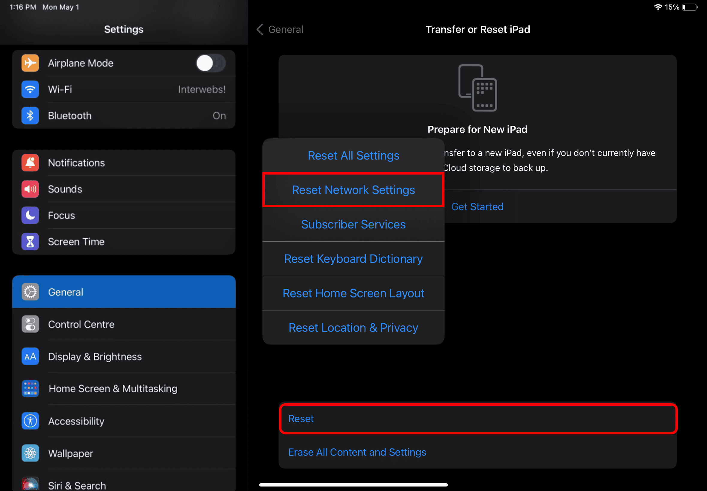Screen dimensions: 707x491
Task: Tap the Screen Time hourglass icon
Action: (30, 242)
